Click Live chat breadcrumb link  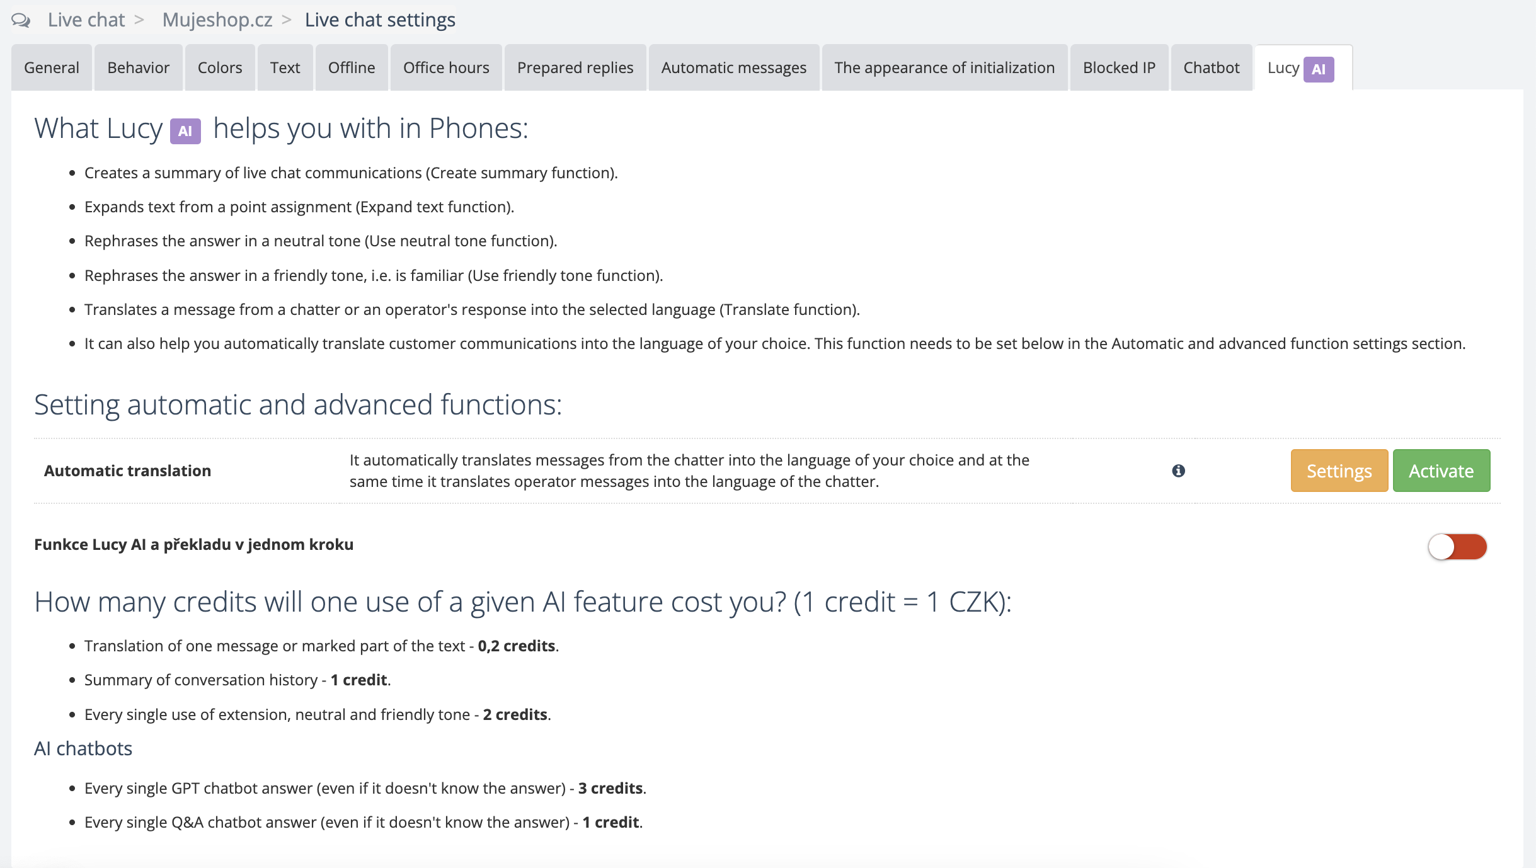pos(86,20)
